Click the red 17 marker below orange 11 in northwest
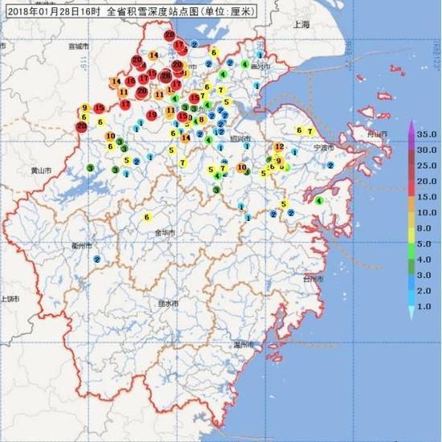 tap(125, 104)
